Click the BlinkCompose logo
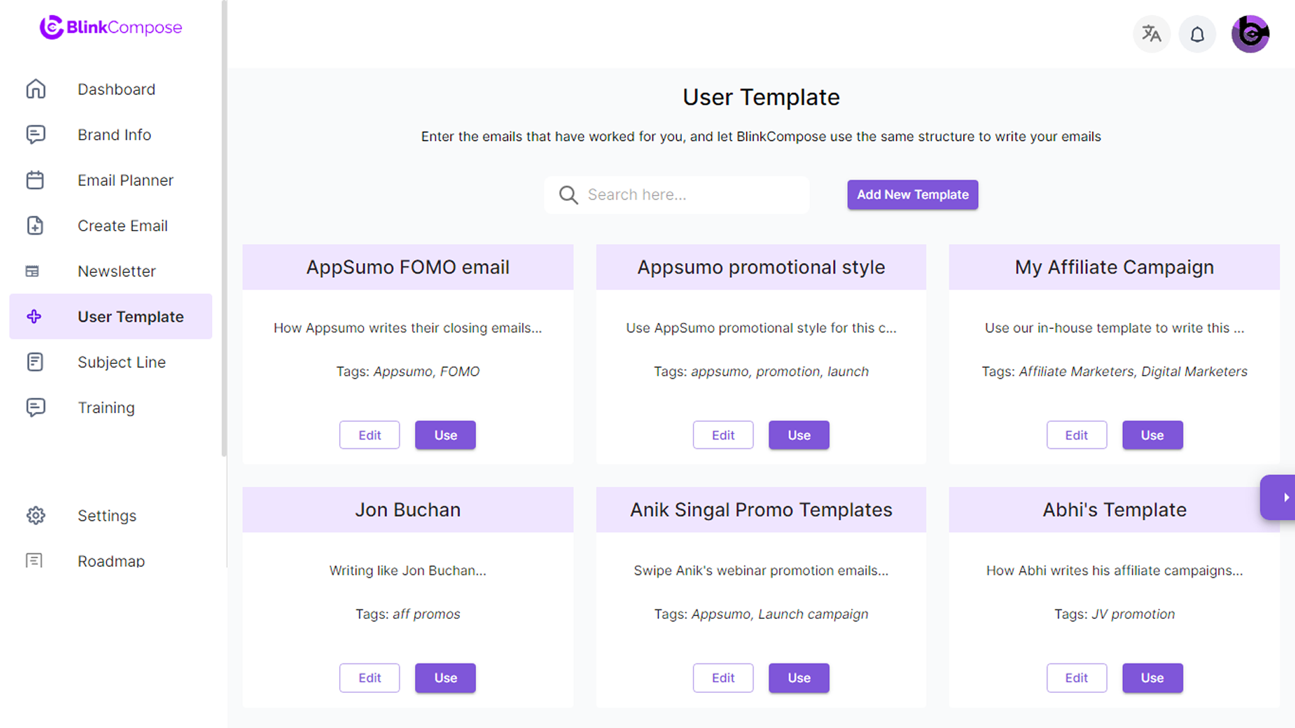 coord(111,28)
